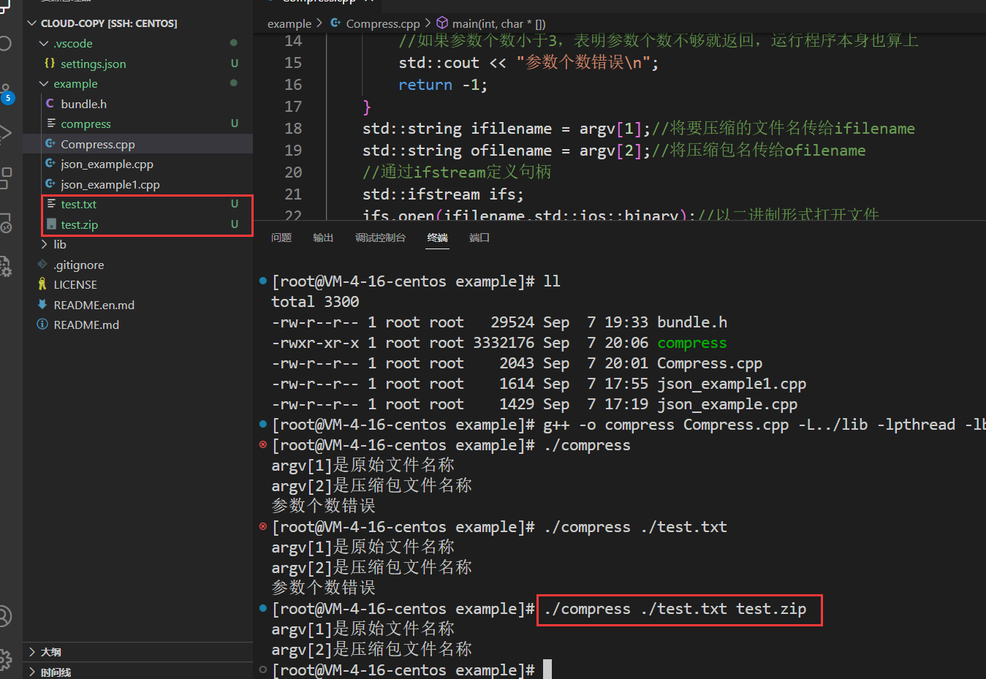
Task: Click terminal cursor at the last prompt
Action: (x=547, y=669)
